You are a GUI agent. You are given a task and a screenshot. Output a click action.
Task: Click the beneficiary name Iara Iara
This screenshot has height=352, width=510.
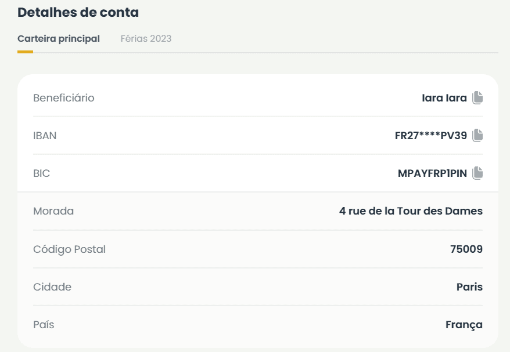tap(444, 98)
